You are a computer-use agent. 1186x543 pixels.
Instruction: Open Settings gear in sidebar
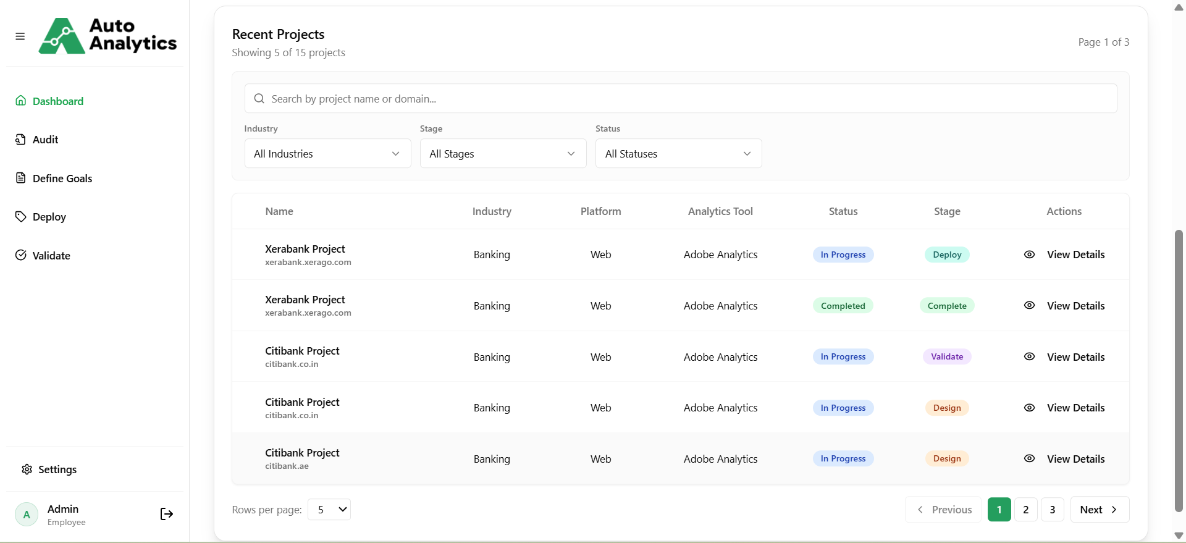(x=27, y=469)
